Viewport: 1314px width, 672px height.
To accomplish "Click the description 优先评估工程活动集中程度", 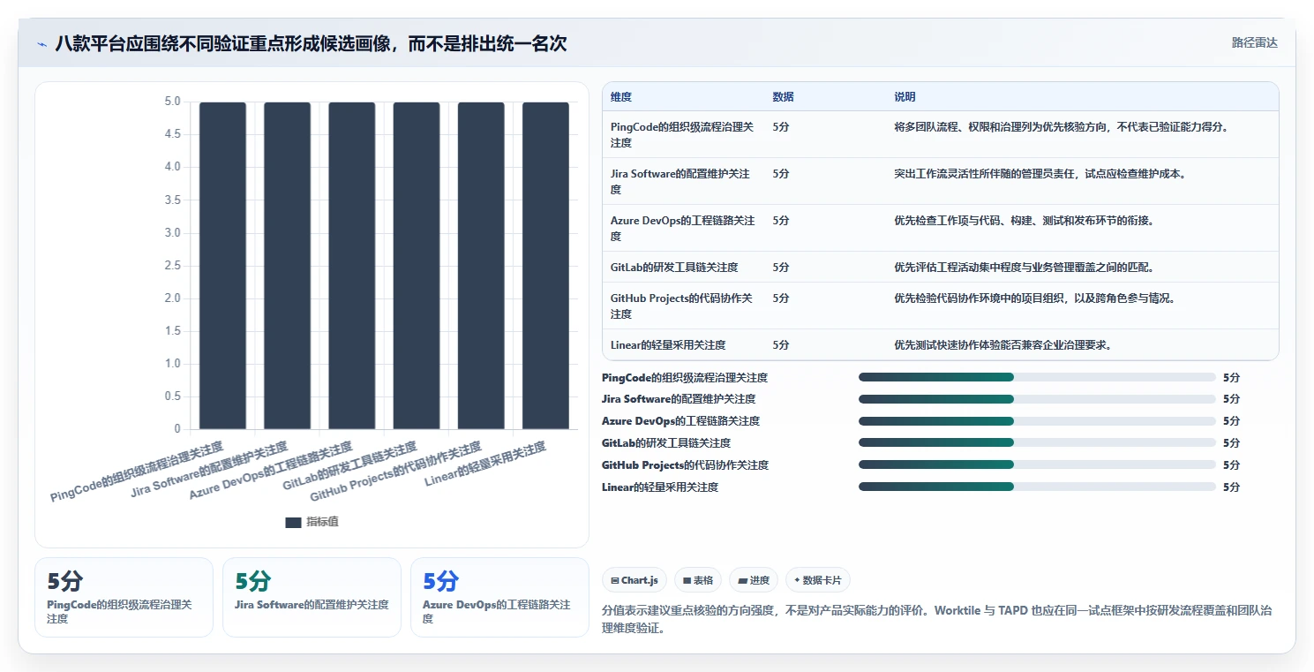I will pyautogui.click(x=1024, y=268).
